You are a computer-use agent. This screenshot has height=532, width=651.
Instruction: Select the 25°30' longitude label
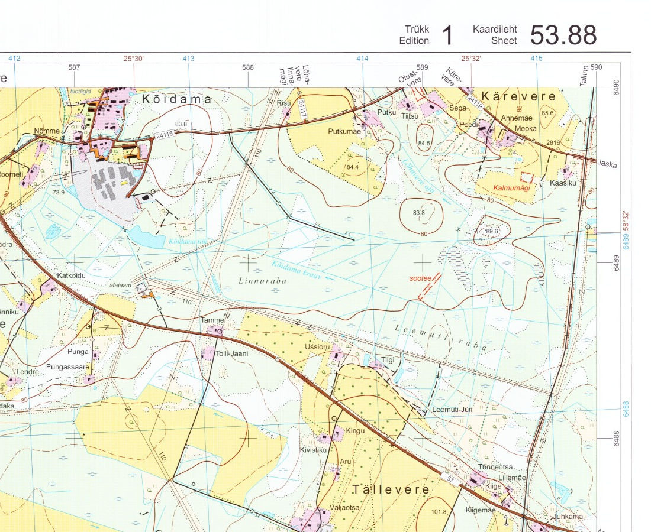(134, 59)
